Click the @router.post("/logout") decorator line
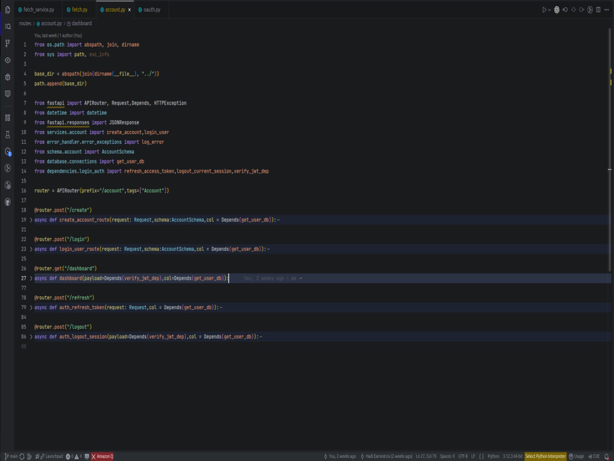614x461 pixels. click(x=63, y=327)
